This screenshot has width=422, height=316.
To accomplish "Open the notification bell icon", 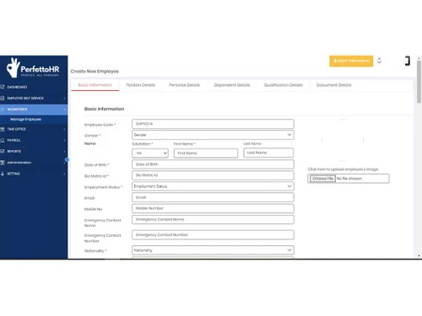I will [x=379, y=61].
